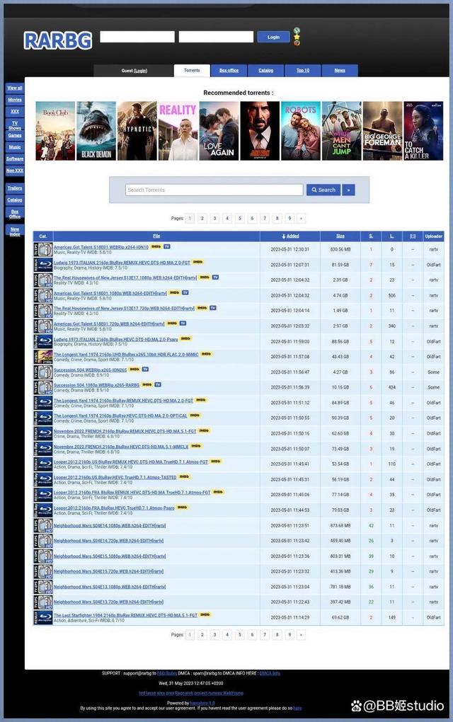Select Music in sidebar
Screen dimensions: 453x722
pos(15,147)
